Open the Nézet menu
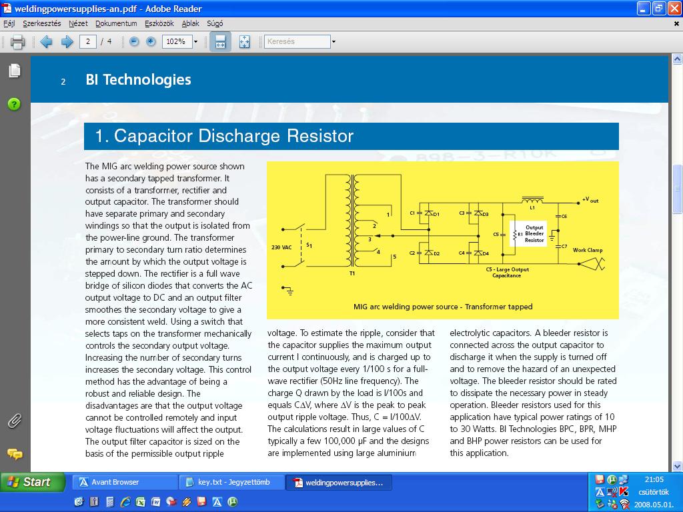The image size is (683, 512). (78, 23)
